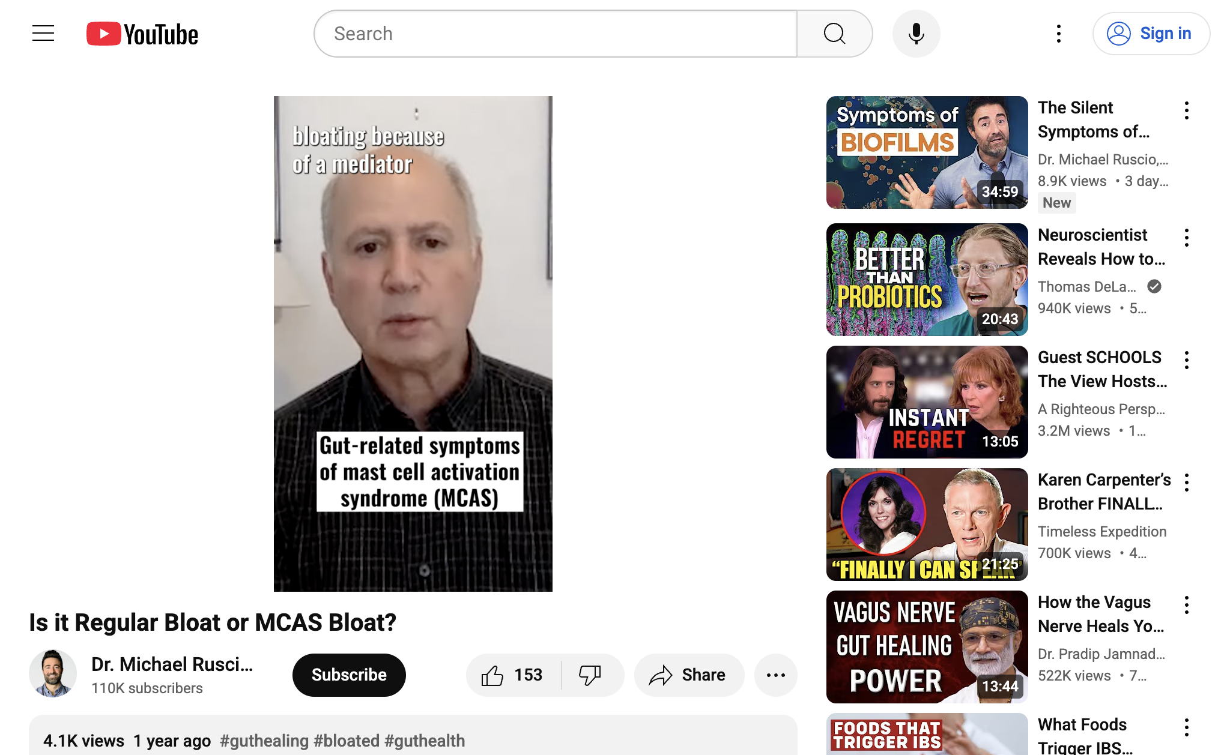Click the #bloated hashtag
The width and height of the screenshot is (1230, 755).
347,741
